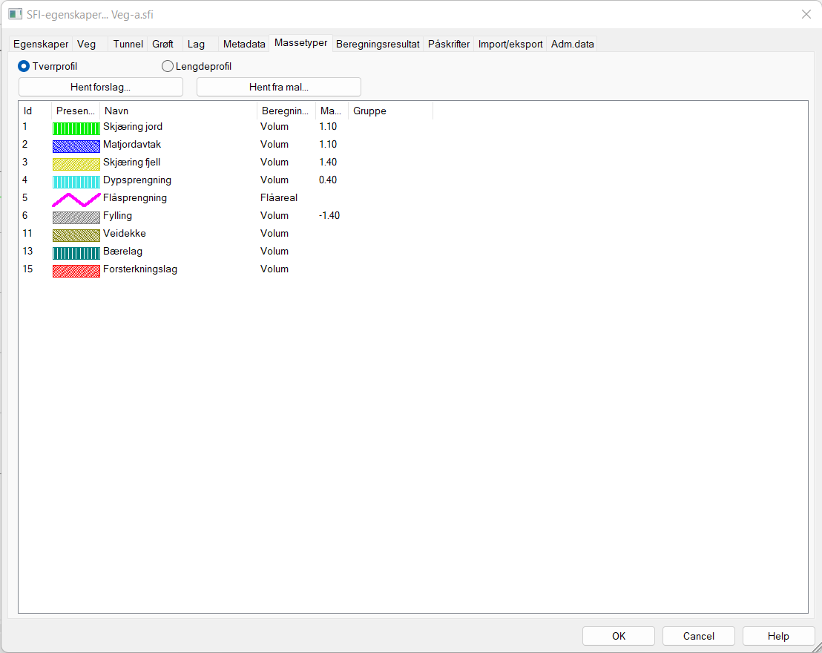Select the yellow Skjæring fjell swatch
822x653 pixels.
tap(76, 163)
